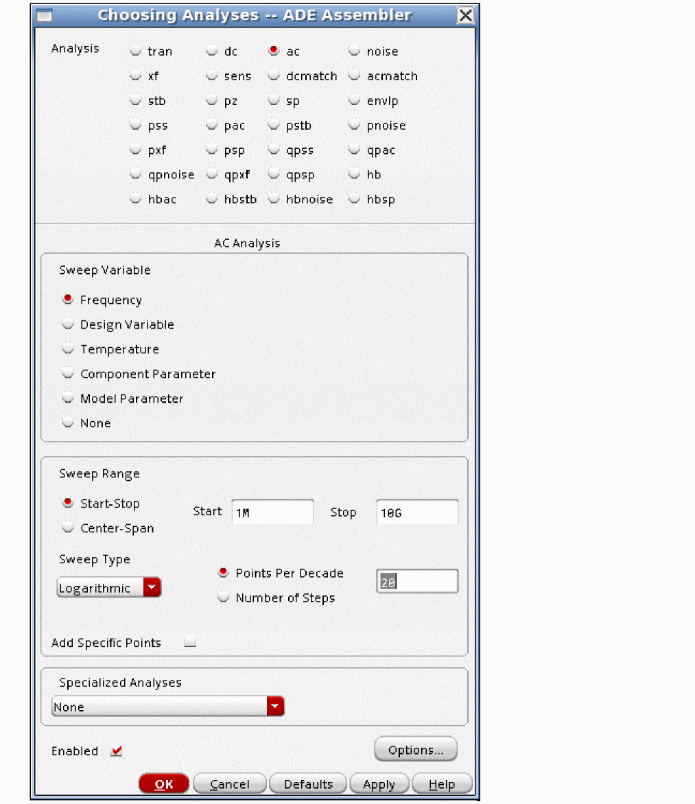The image size is (695, 804).
Task: Select Points Per Decade option
Action: coord(223,572)
